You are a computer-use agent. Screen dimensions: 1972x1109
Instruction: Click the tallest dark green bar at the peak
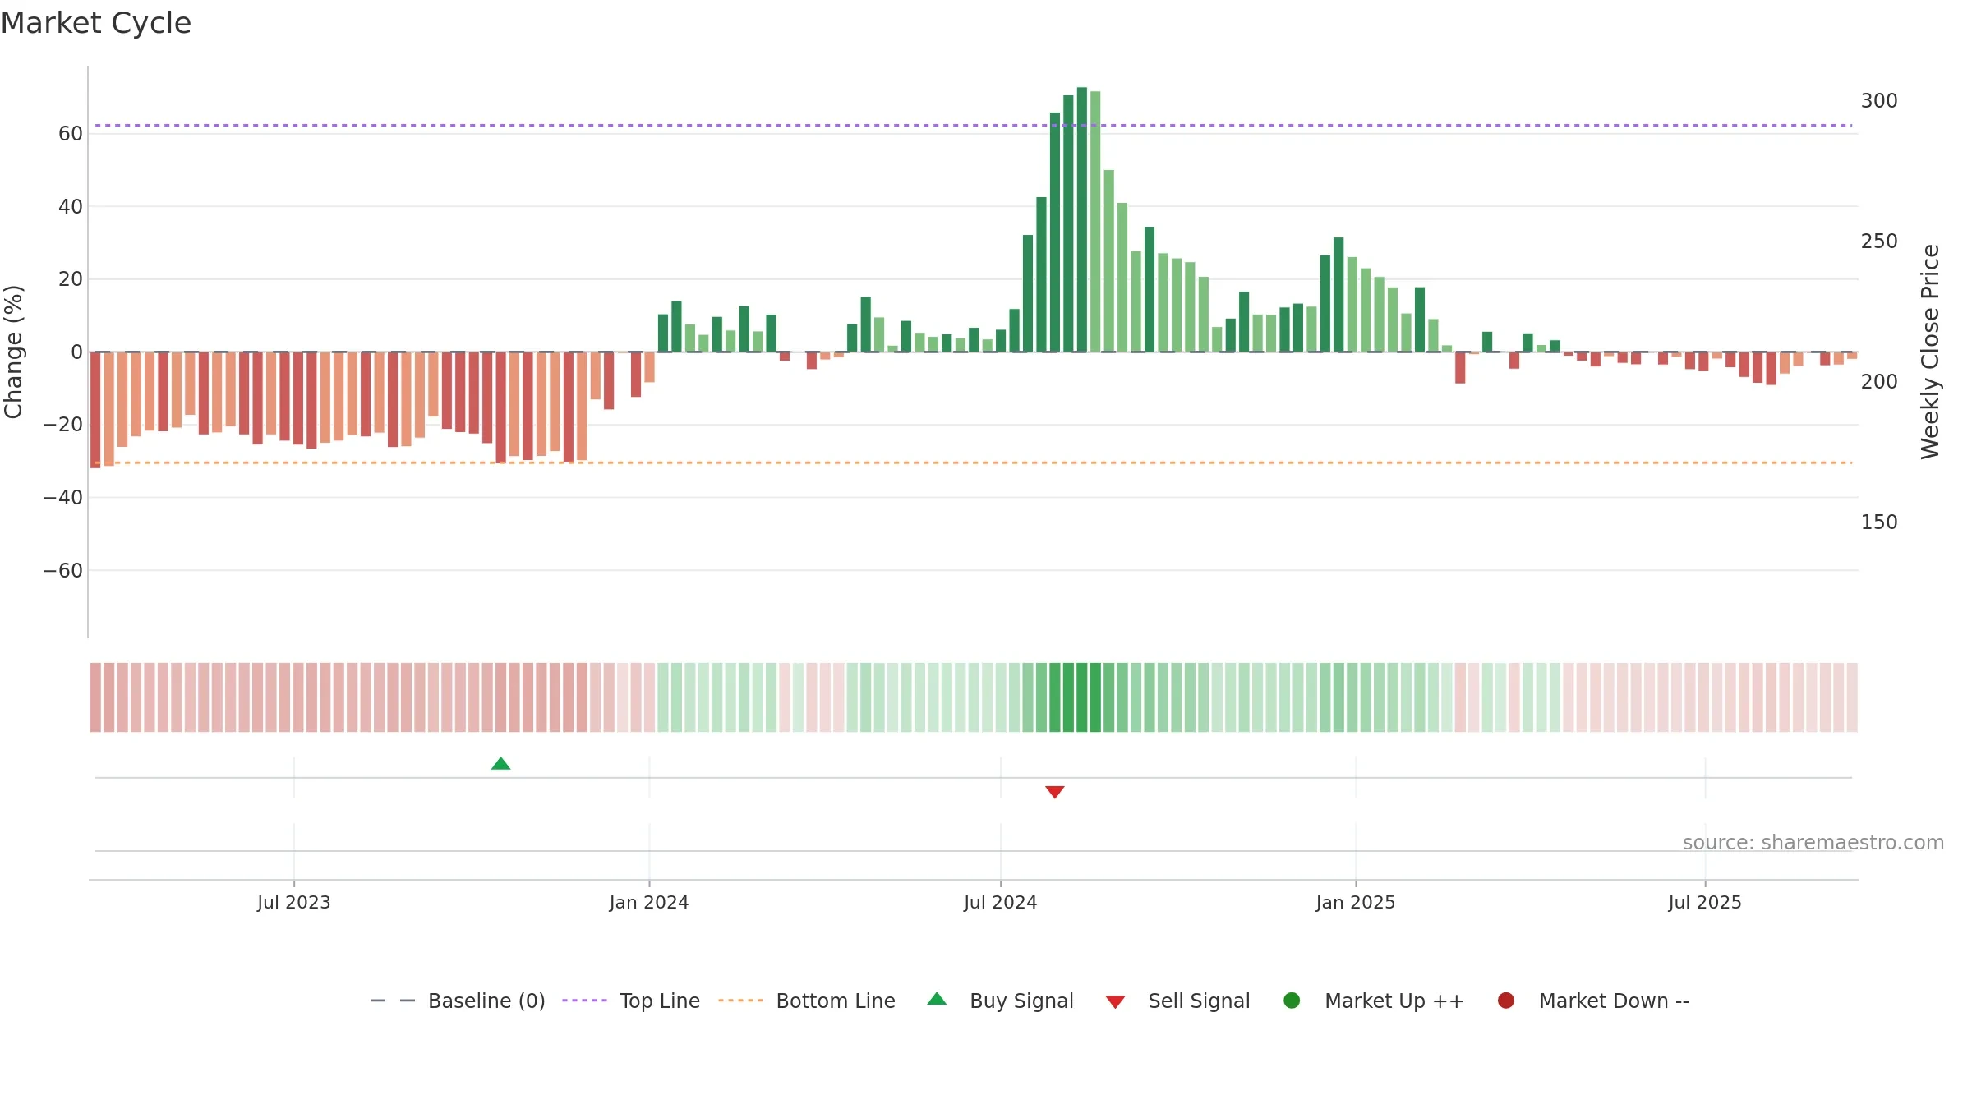[1082, 219]
